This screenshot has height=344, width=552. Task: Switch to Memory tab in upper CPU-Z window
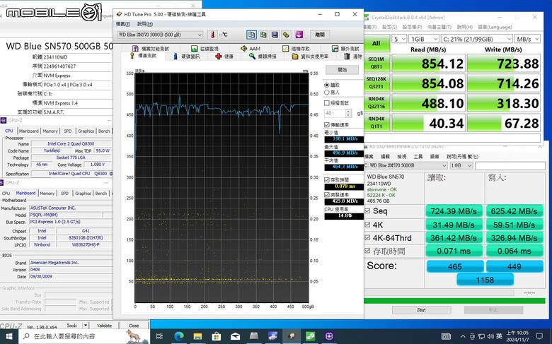(x=50, y=131)
